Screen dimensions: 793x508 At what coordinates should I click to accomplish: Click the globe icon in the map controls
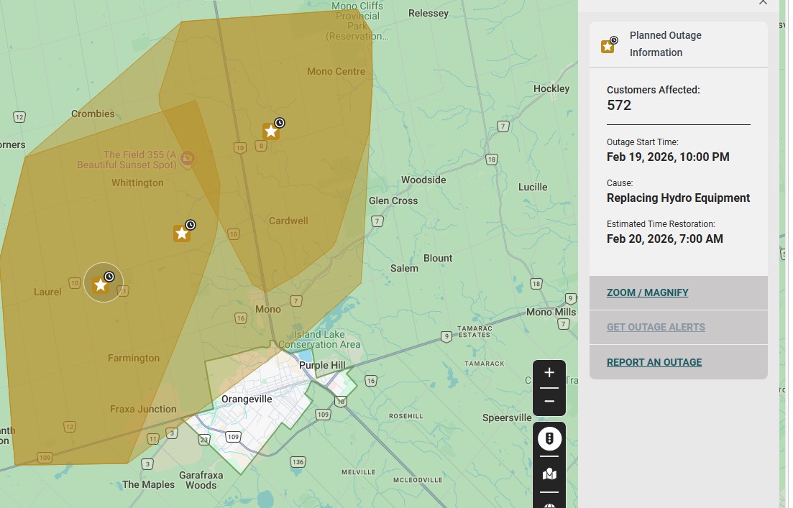(549, 504)
